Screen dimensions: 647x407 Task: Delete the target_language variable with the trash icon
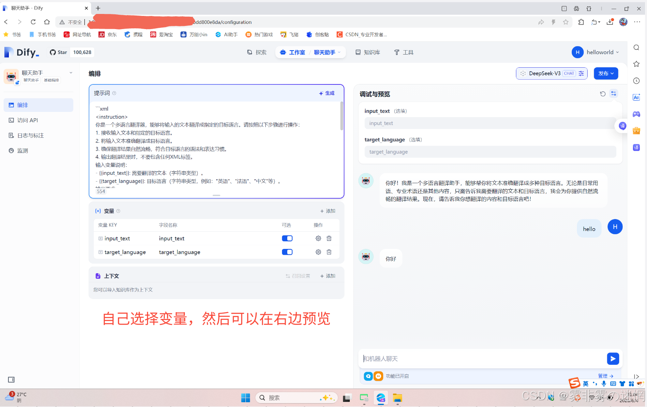click(x=329, y=252)
